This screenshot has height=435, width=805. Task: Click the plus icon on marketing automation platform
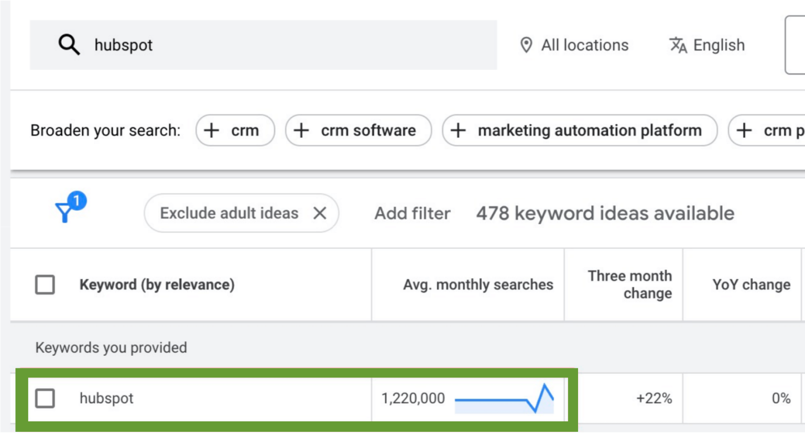(x=458, y=130)
